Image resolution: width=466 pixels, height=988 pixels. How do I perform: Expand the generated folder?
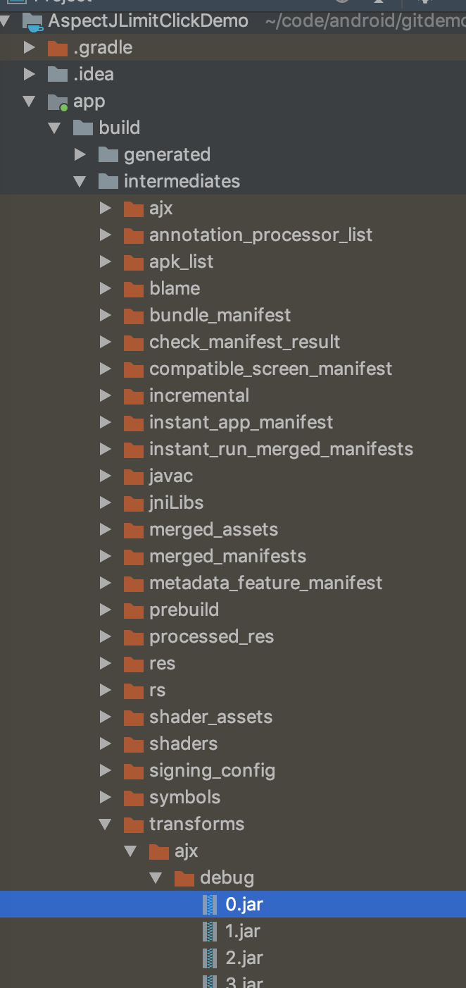pos(80,154)
